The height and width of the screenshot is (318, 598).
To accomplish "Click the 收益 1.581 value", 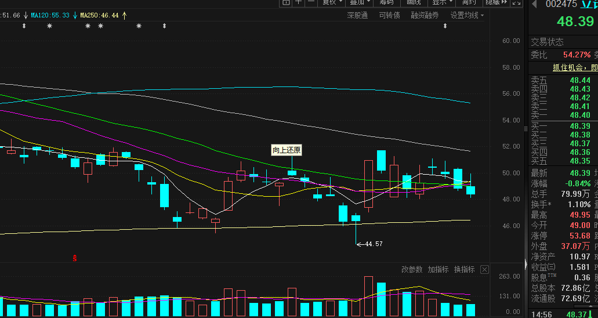I will (x=580, y=268).
